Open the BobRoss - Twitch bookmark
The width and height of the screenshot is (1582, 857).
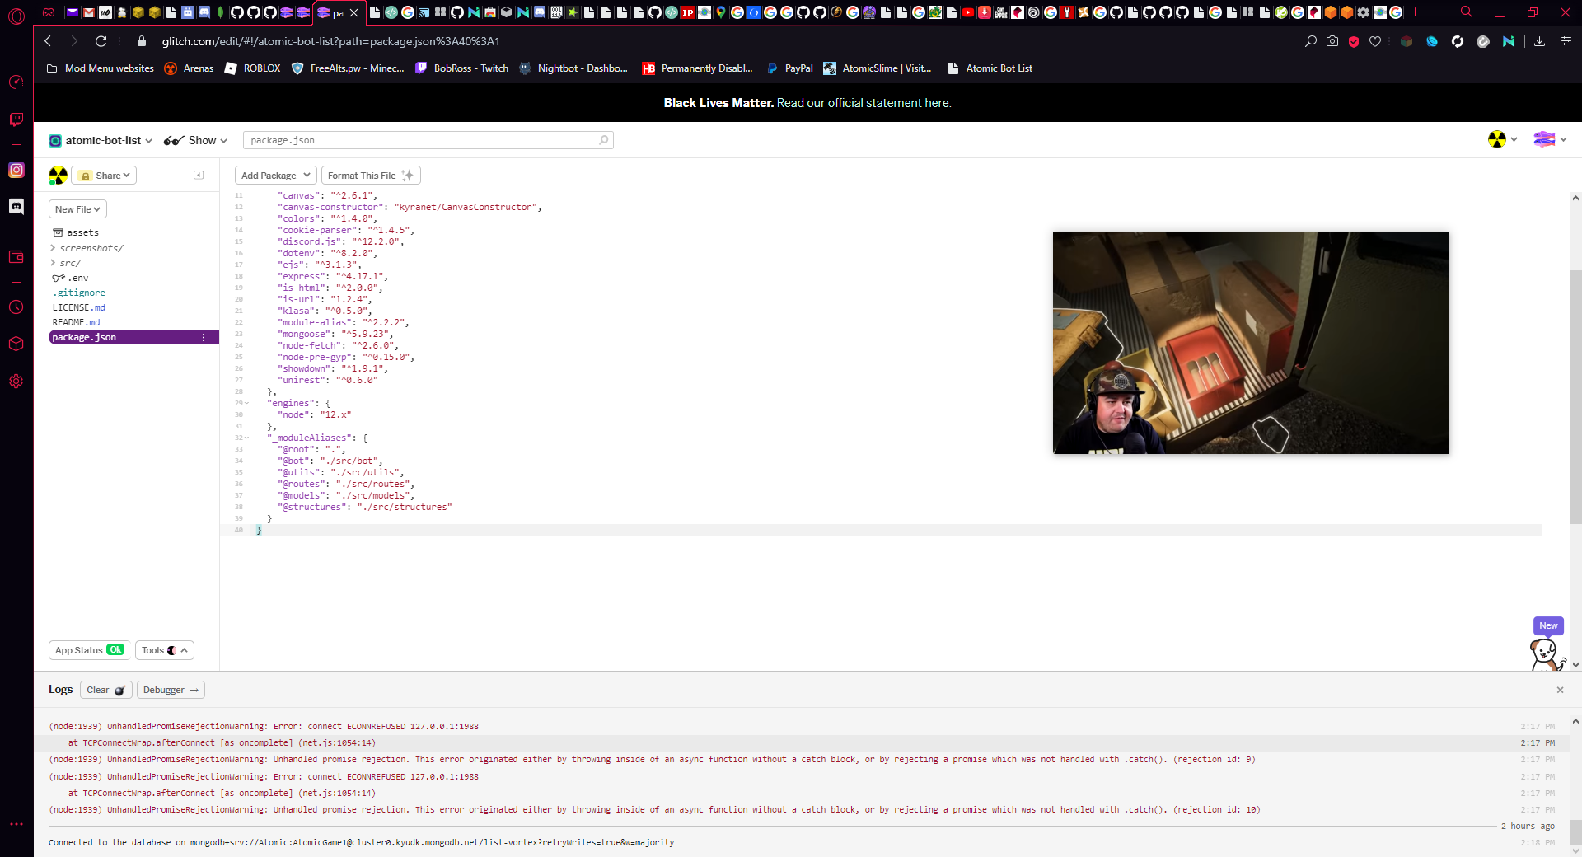click(462, 68)
